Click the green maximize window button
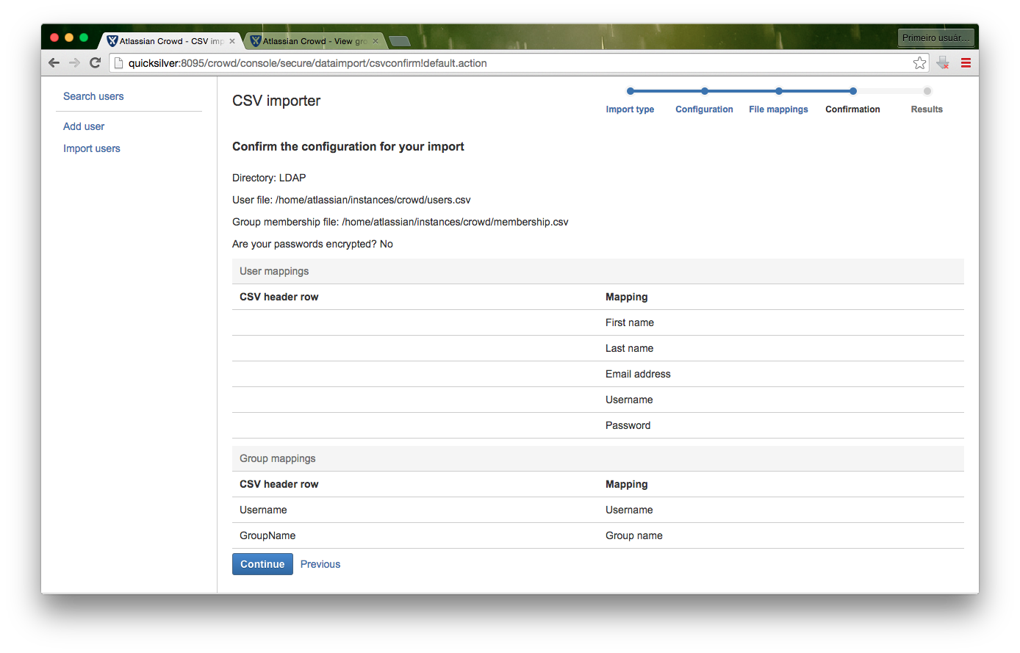 (x=84, y=37)
